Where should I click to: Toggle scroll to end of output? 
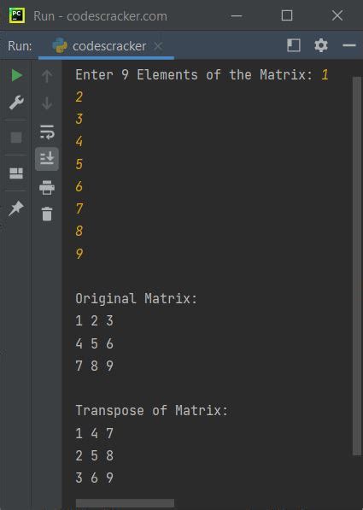pos(47,159)
